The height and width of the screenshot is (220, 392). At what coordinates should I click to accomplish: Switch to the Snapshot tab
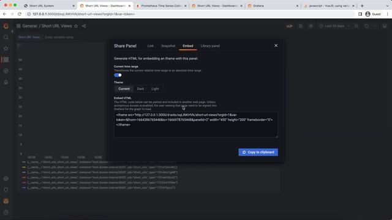(168, 46)
